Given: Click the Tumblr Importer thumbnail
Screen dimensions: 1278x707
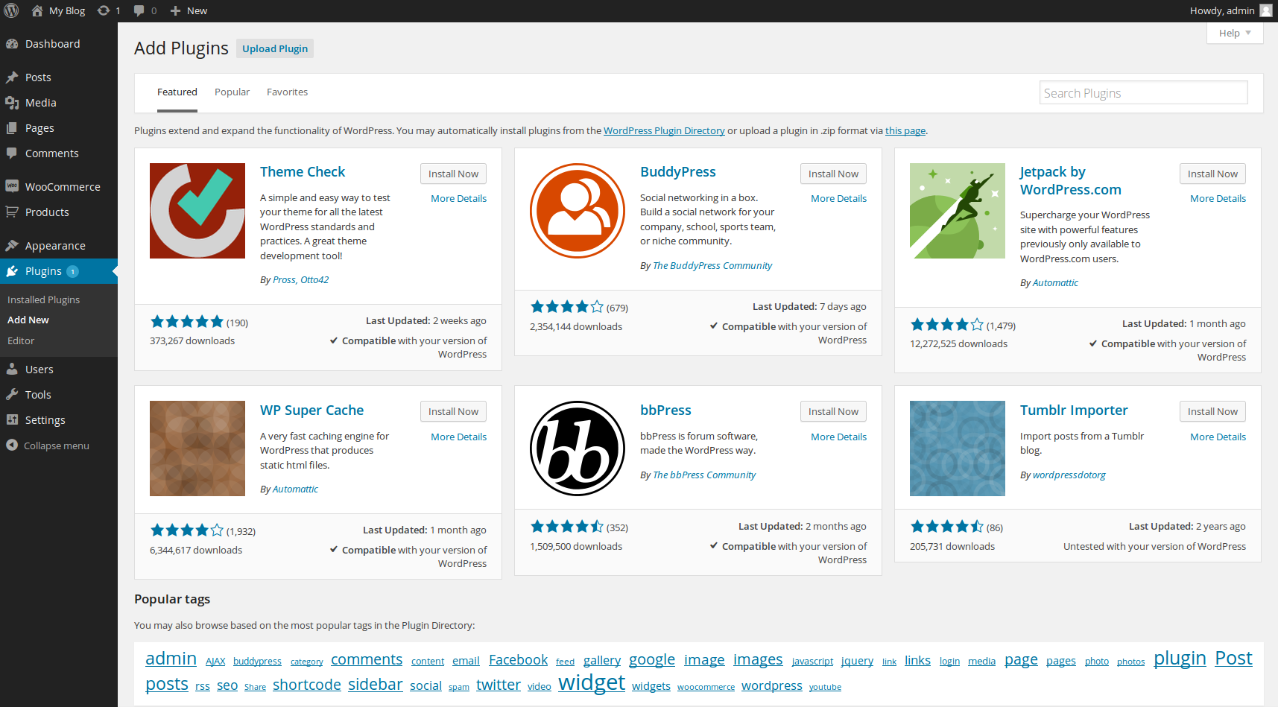Looking at the screenshot, I should point(958,448).
